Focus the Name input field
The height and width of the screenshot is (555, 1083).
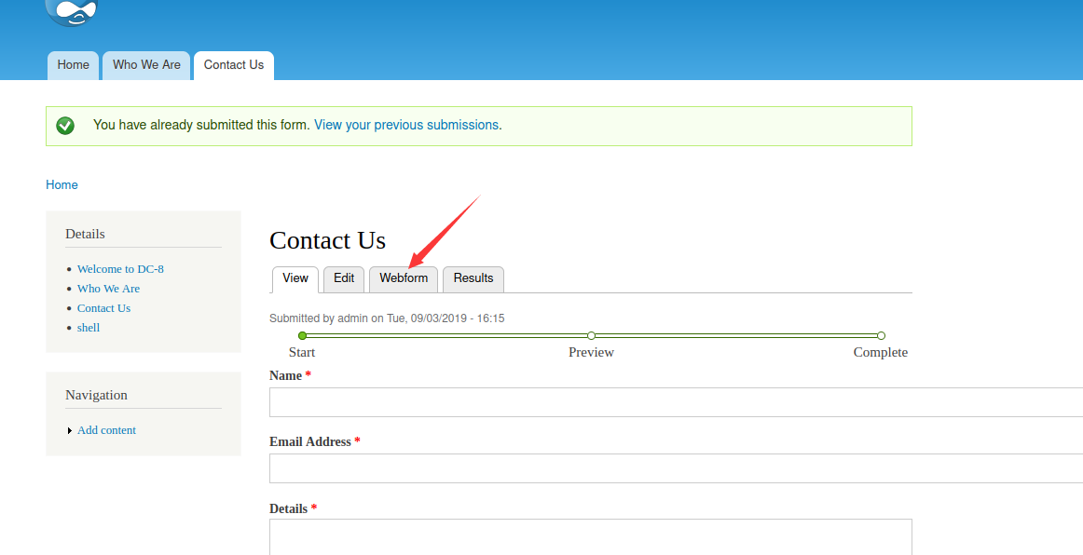(677, 401)
